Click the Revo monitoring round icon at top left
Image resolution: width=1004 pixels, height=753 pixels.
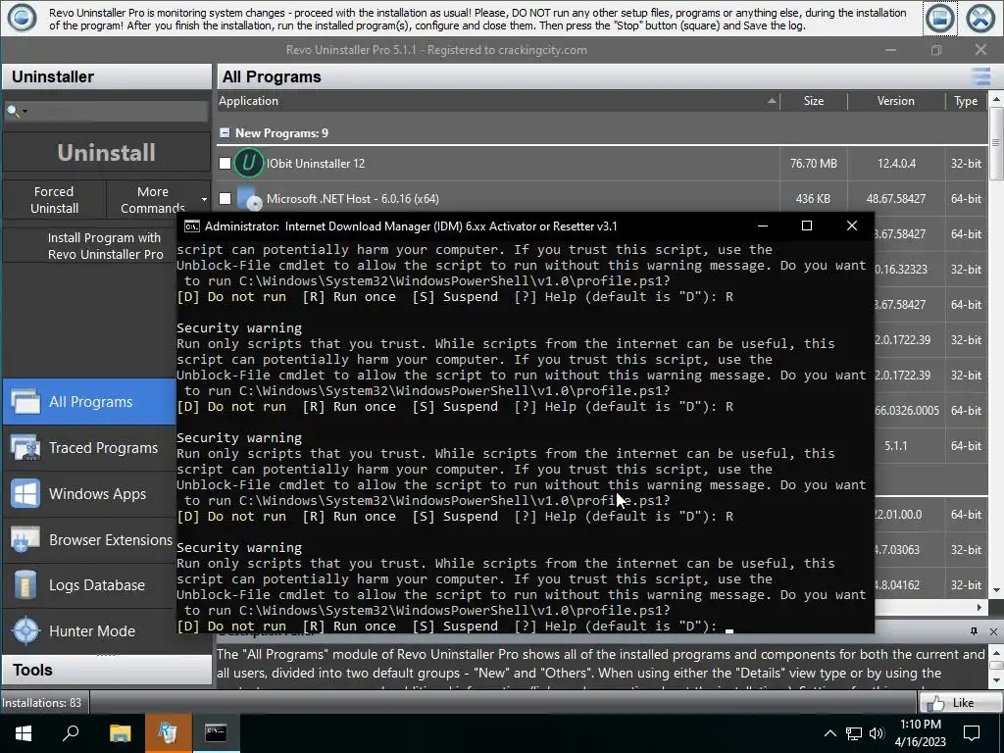coord(22,18)
